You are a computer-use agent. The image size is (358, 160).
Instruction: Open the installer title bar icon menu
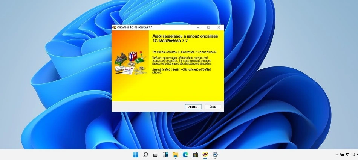point(115,27)
